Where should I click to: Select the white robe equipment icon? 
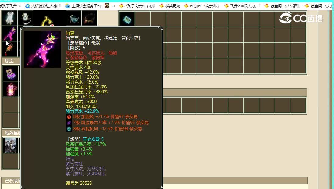pos(9,18)
